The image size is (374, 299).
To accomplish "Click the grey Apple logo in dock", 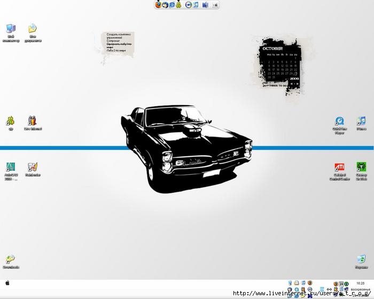I will (x=215, y=5).
